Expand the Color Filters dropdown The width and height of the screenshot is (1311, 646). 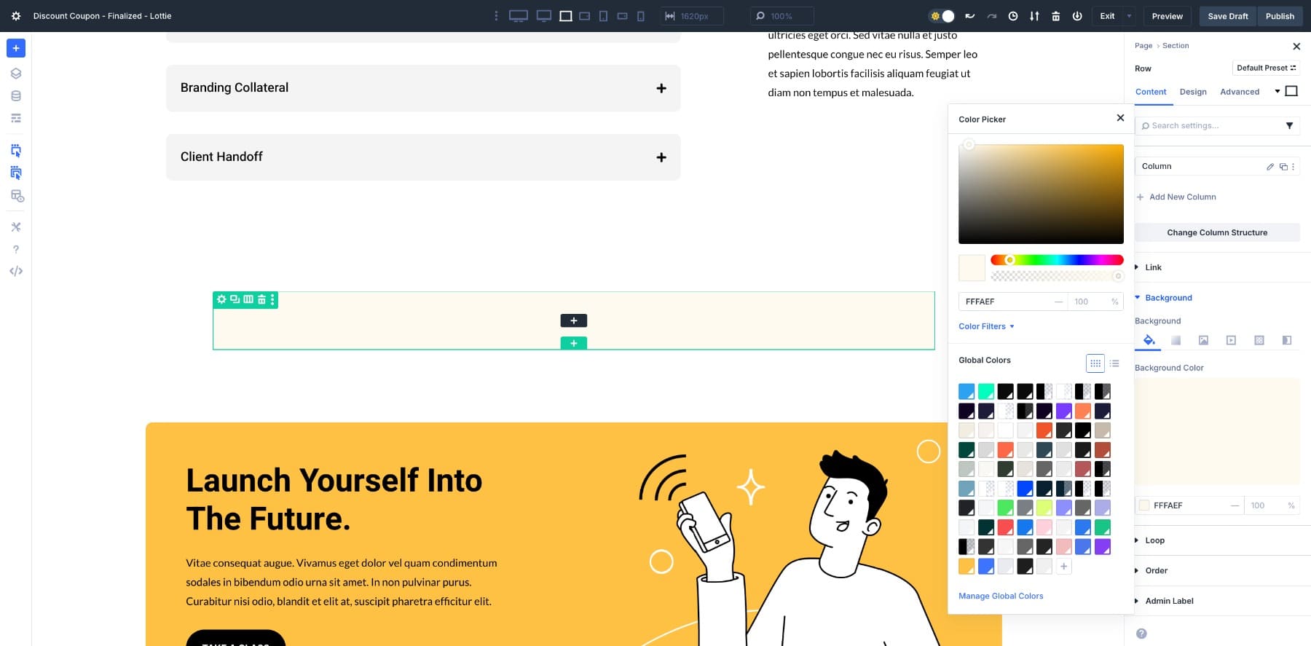pos(986,326)
